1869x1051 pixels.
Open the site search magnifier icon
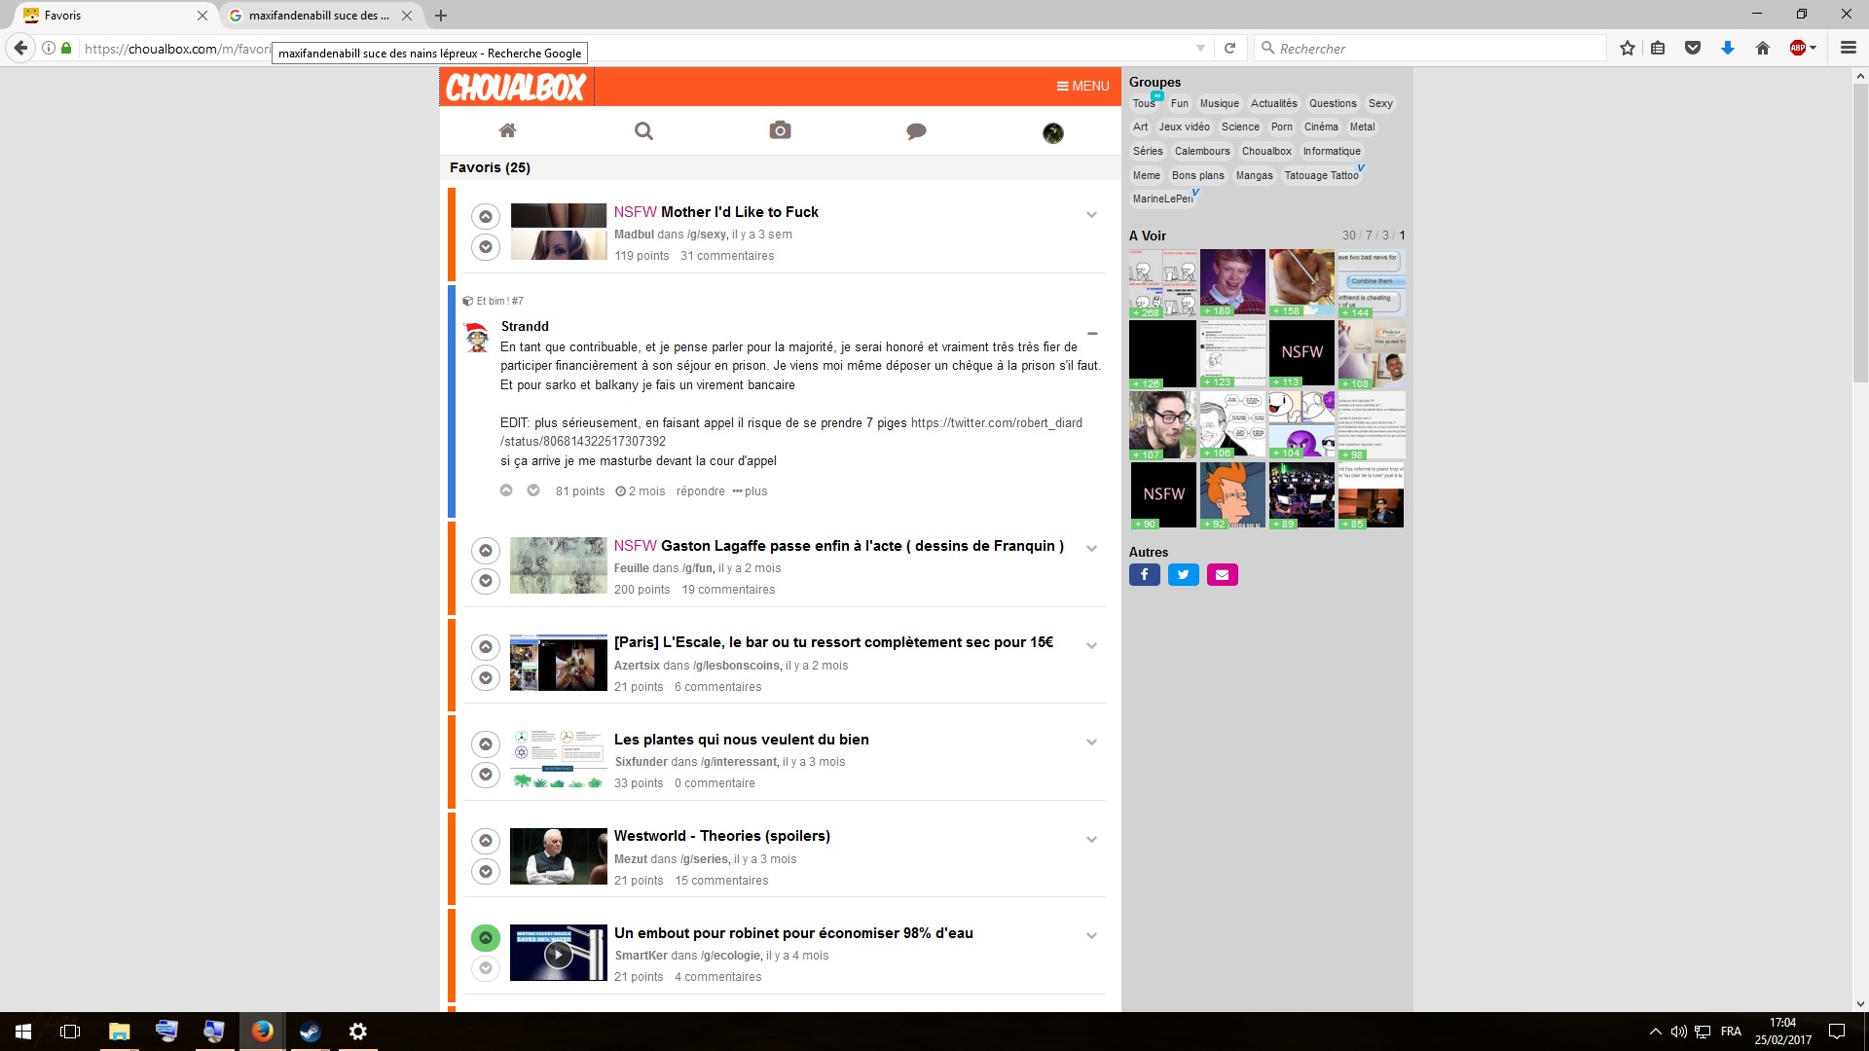[643, 130]
